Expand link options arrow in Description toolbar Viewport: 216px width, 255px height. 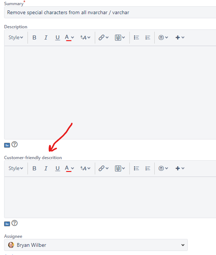(x=107, y=38)
